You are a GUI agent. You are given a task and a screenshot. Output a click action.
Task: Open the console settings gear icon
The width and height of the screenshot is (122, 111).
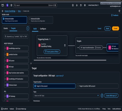tap(85, 5)
